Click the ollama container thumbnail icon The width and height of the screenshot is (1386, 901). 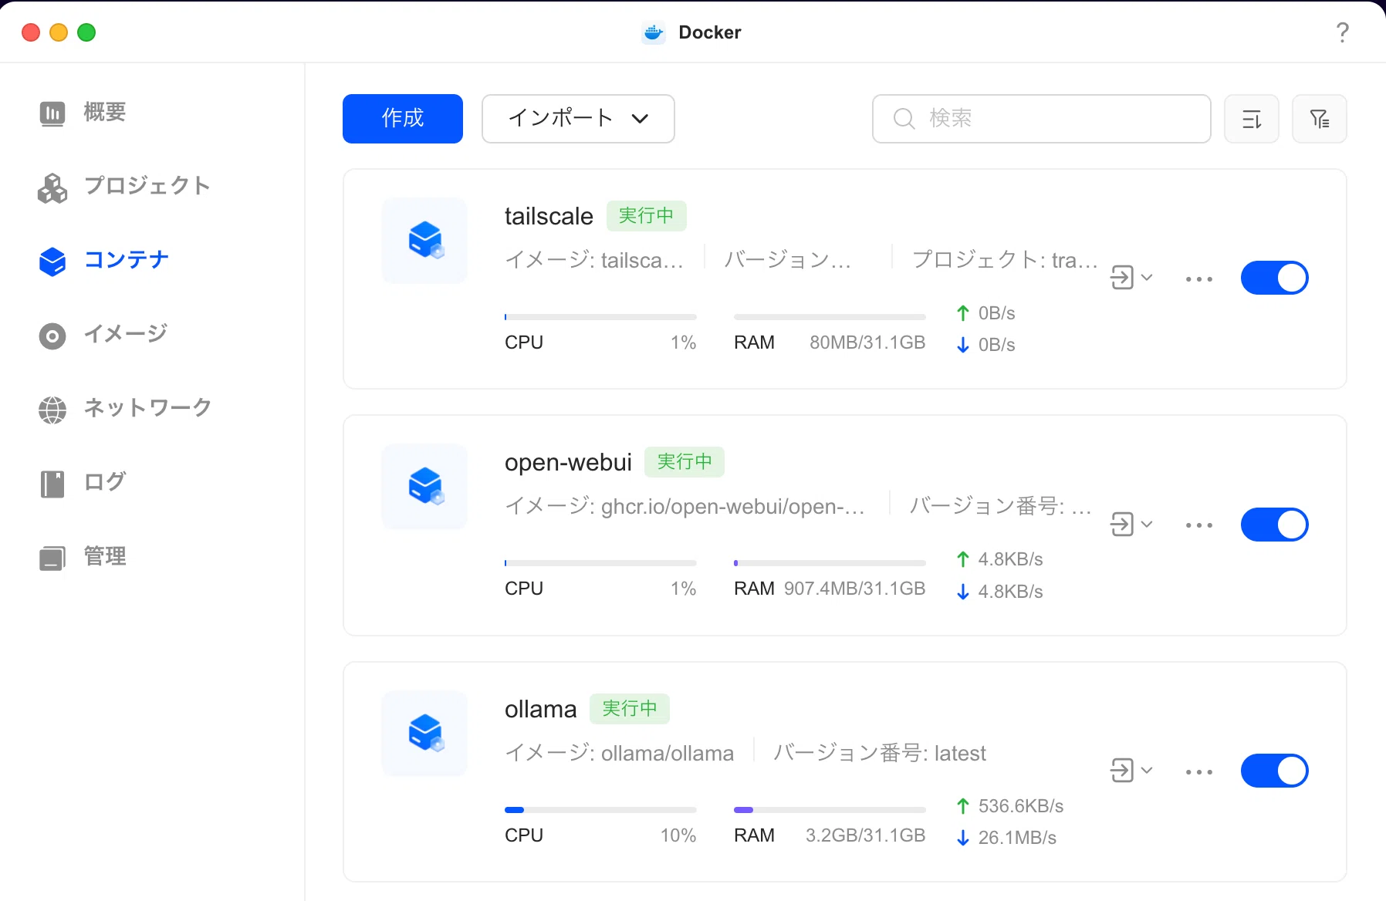pyautogui.click(x=424, y=734)
